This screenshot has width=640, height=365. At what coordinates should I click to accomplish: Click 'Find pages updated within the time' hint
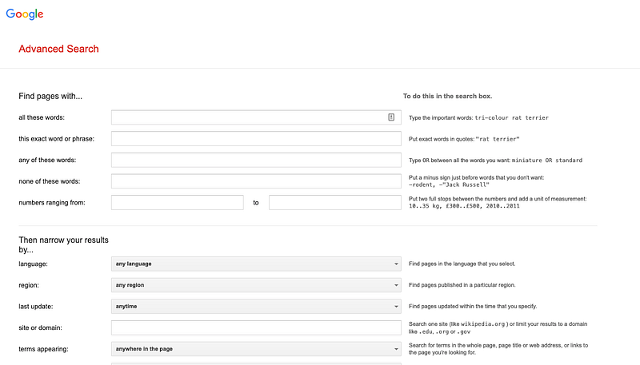point(473,307)
